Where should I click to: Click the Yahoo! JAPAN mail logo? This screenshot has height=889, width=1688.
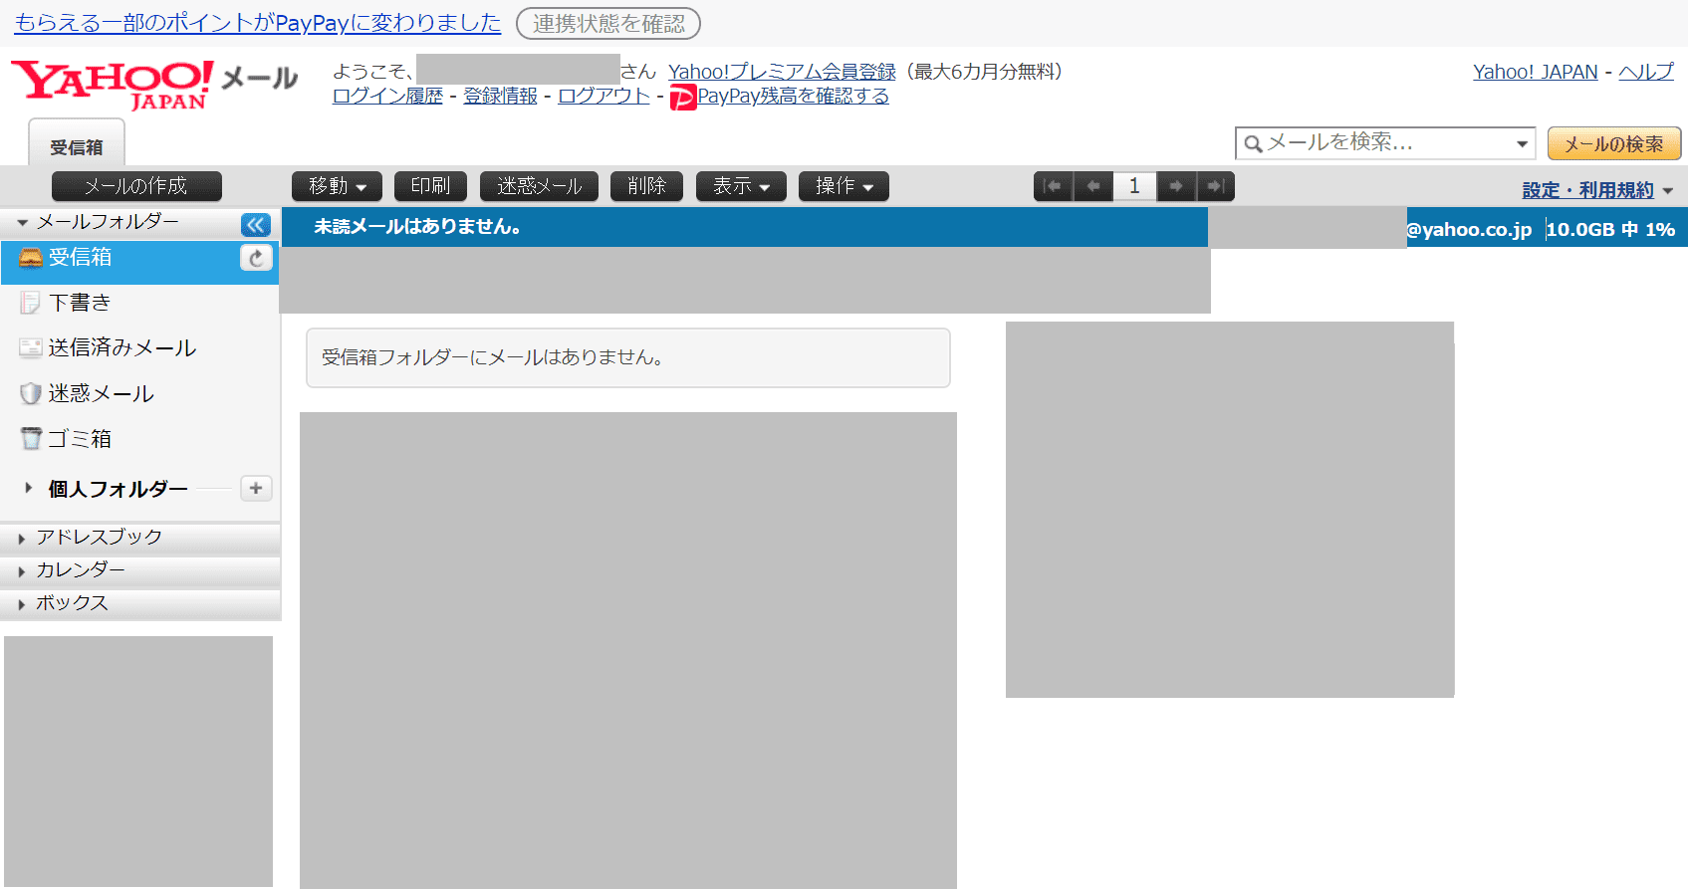[x=154, y=85]
